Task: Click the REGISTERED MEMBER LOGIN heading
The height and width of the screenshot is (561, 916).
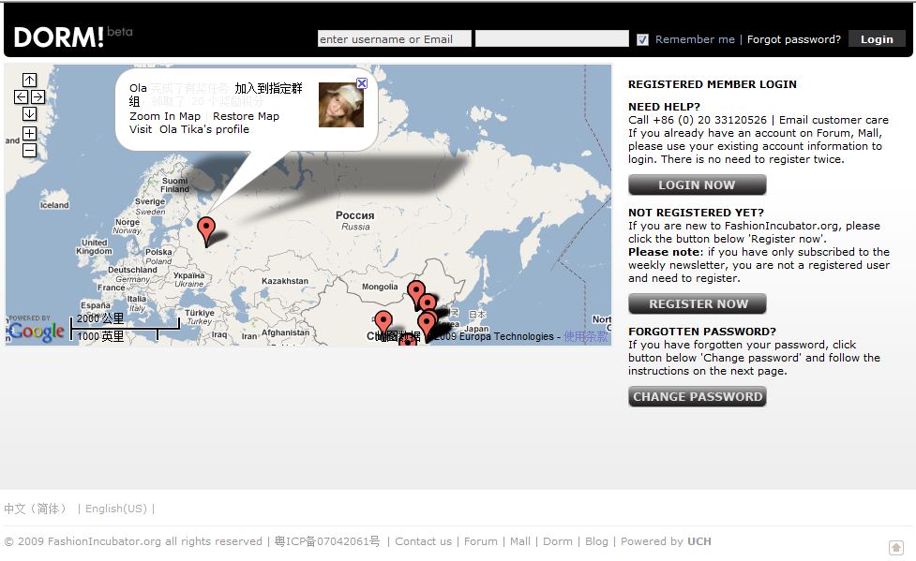Action: [x=713, y=84]
